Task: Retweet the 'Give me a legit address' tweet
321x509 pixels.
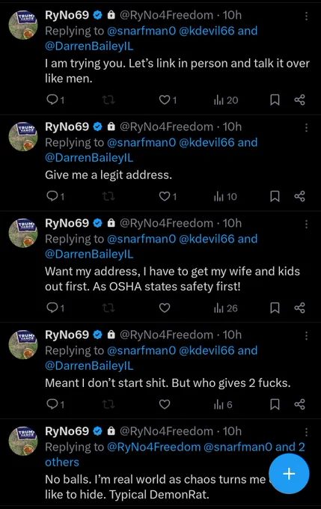Action: point(108,196)
